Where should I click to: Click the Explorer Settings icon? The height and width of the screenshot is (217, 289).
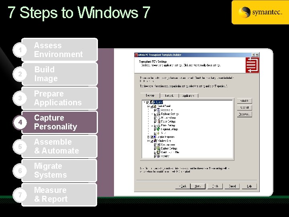[158, 148]
